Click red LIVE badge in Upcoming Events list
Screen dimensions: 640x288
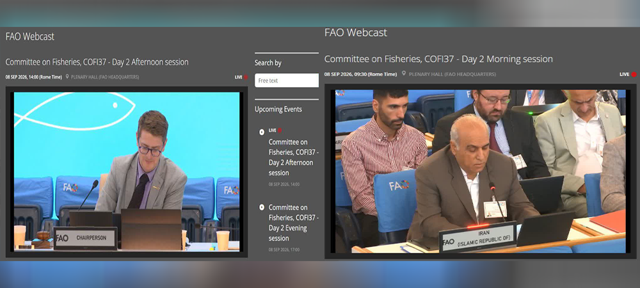pos(275,131)
